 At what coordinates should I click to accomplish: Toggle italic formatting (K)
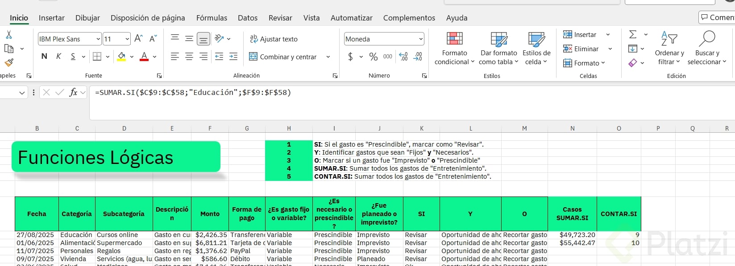coord(58,57)
